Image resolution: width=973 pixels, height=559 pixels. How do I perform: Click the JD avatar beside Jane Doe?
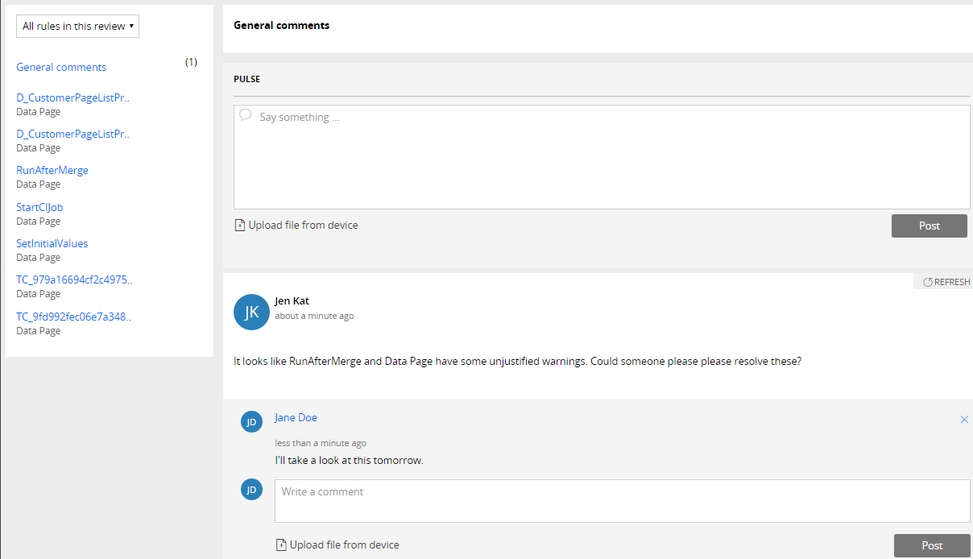(x=252, y=421)
